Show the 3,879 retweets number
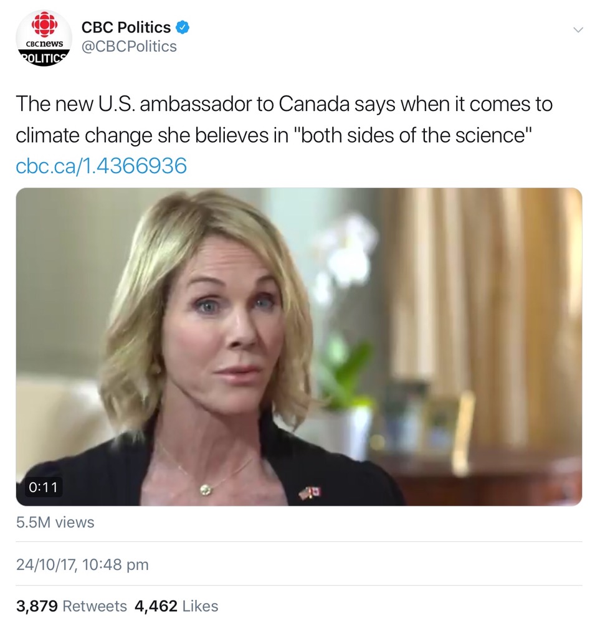The image size is (600, 623). [x=37, y=606]
